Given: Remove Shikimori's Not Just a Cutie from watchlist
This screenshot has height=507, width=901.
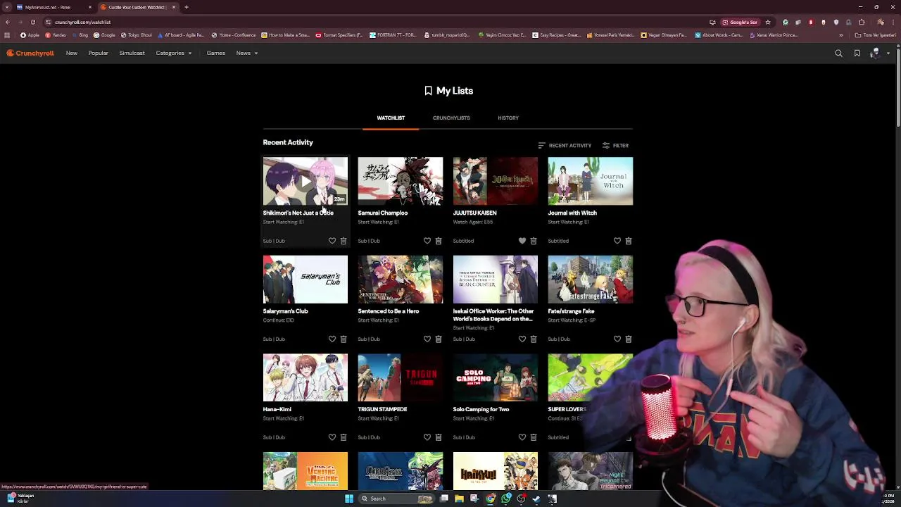Looking at the screenshot, I should click(344, 241).
